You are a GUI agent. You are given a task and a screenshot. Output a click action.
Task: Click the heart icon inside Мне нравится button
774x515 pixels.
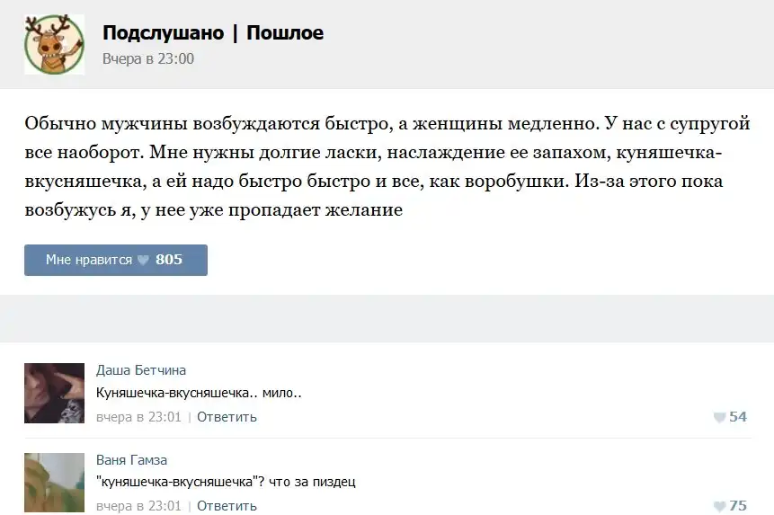click(x=143, y=260)
